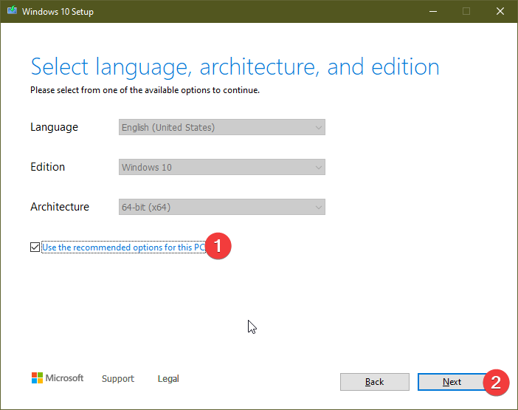Click the Architecture label text
518x410 pixels.
[60, 207]
